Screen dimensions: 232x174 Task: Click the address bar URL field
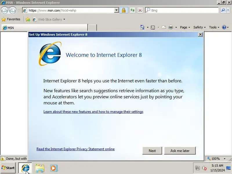coord(69,10)
